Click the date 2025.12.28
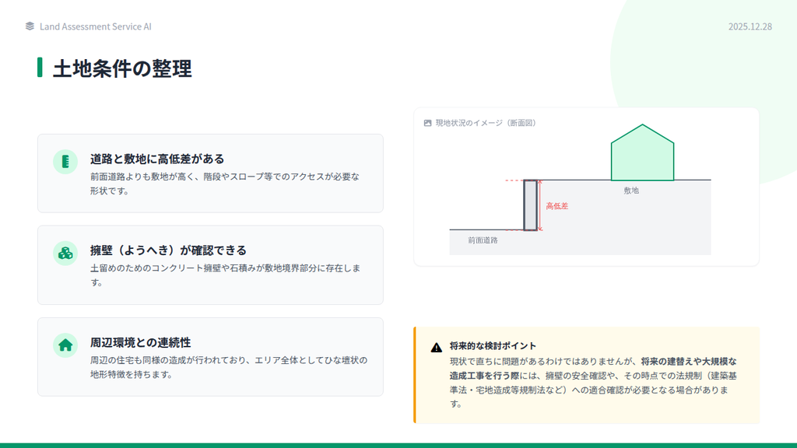Viewport: 797px width, 448px height. click(750, 26)
